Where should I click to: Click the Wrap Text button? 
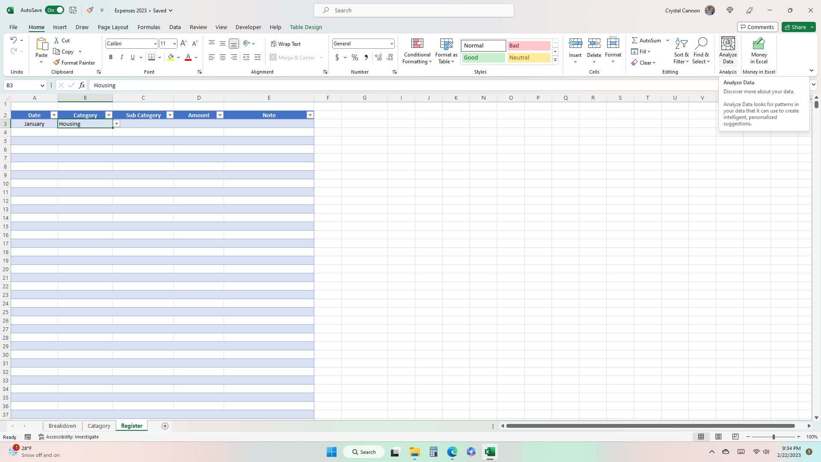(x=285, y=44)
